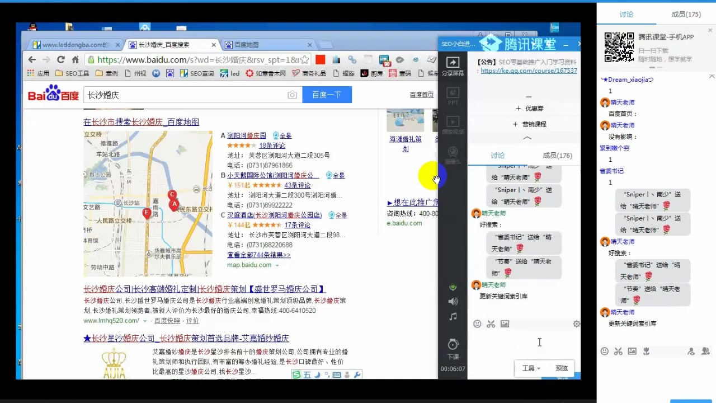
Task: Open the led bookmark
Action: click(230, 73)
